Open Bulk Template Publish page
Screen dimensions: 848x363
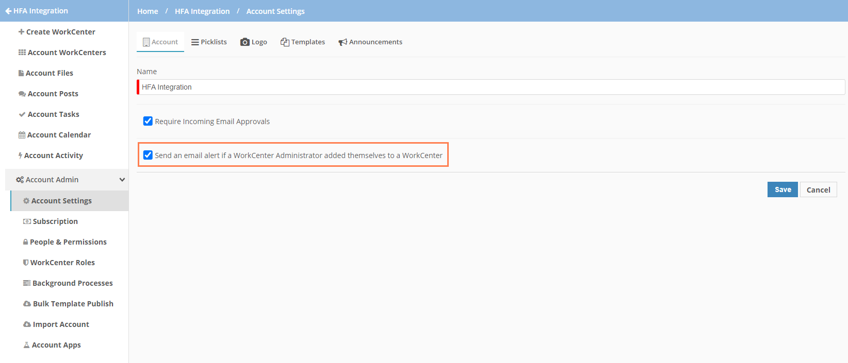tap(69, 304)
